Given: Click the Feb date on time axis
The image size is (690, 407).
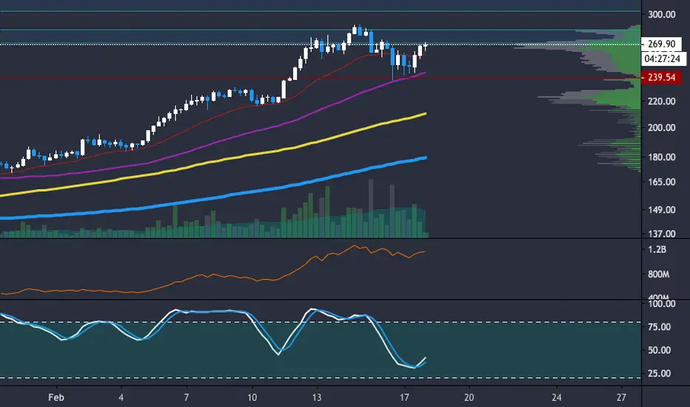Looking at the screenshot, I should pos(56,397).
